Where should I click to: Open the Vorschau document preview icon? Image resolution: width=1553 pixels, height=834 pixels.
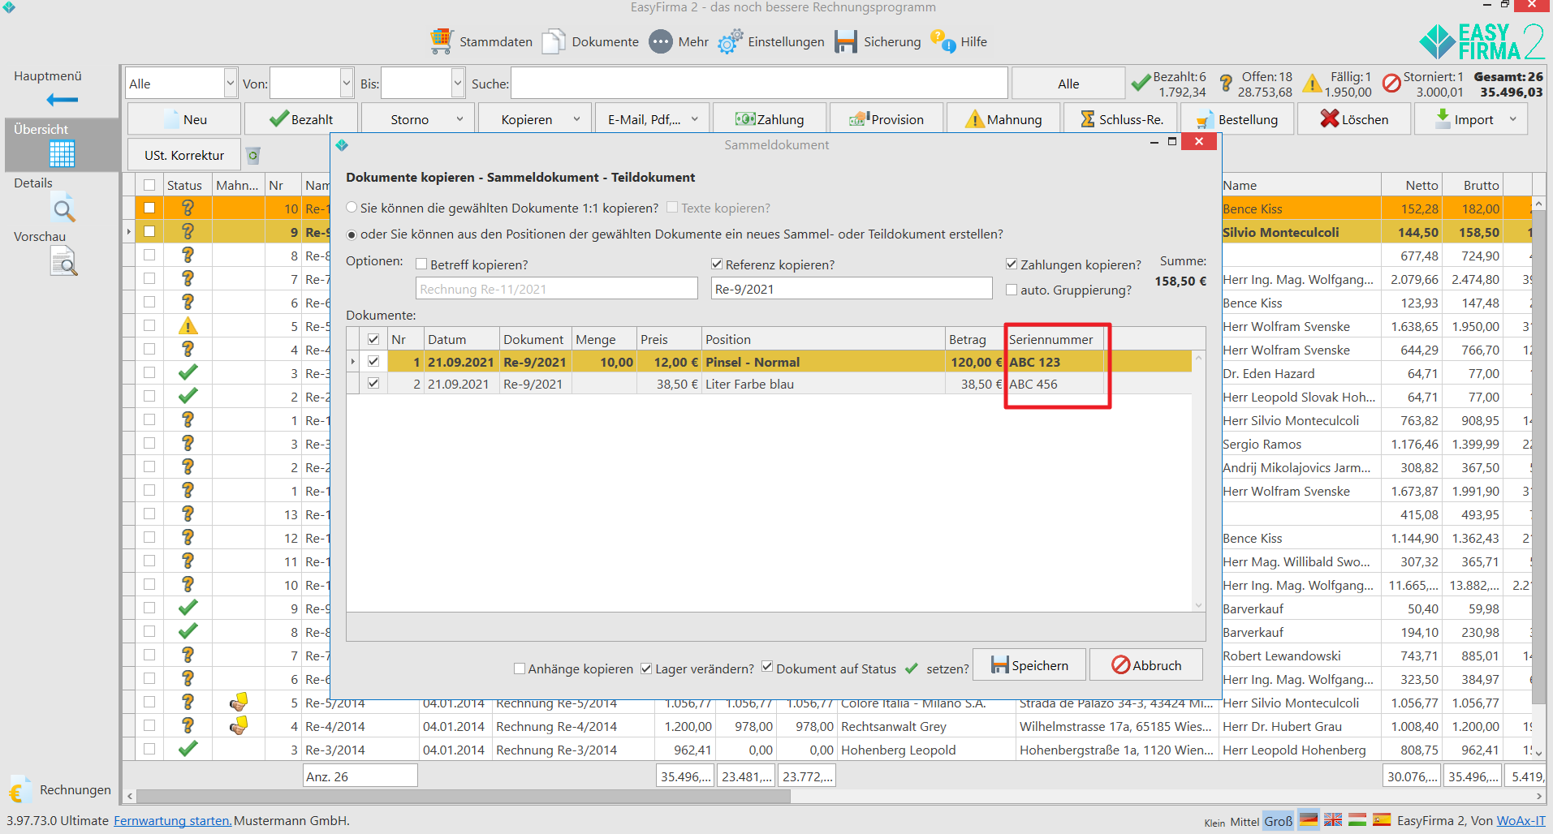[x=63, y=262]
